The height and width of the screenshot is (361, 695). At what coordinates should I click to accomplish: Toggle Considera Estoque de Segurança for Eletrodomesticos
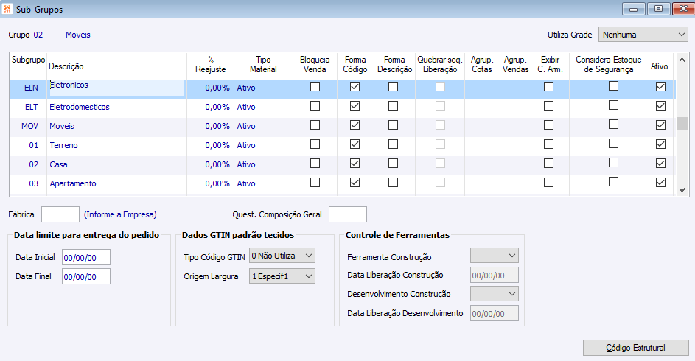point(613,105)
